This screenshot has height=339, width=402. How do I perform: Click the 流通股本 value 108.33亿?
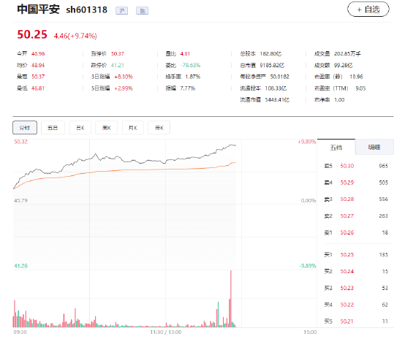pyautogui.click(x=276, y=88)
